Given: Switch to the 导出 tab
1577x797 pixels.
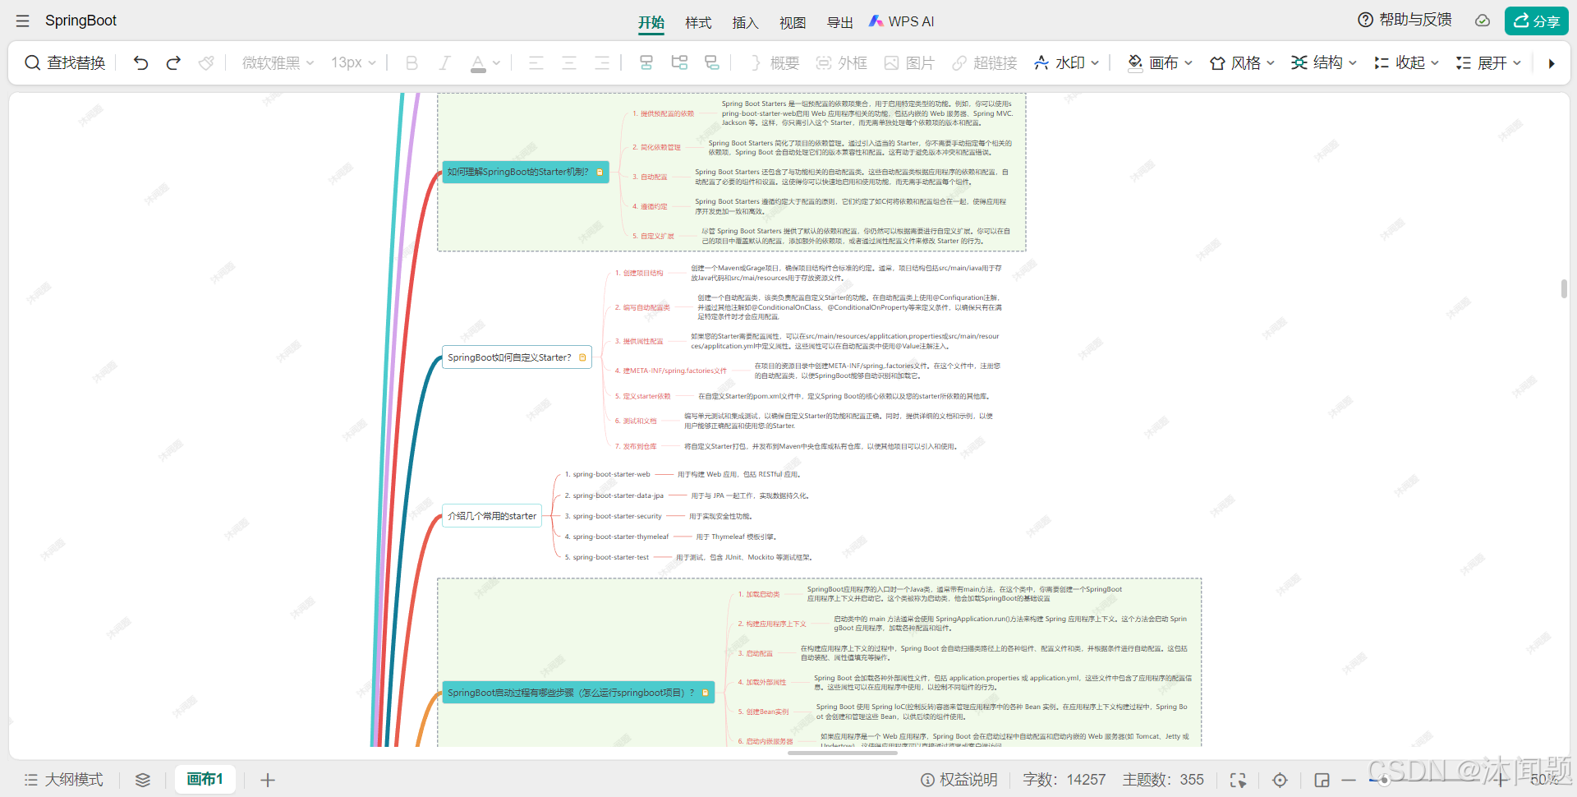Looking at the screenshot, I should [839, 22].
